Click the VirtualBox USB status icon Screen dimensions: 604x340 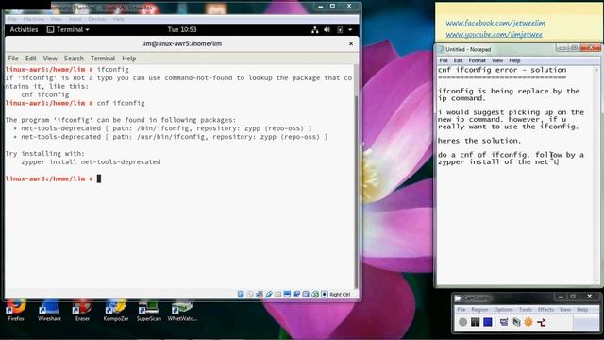[268, 294]
